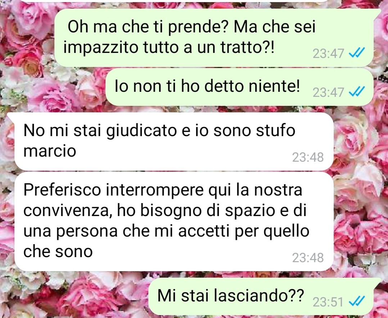
Task: Select the 'Preferisco interrompere qui' message bubble
Action: (174, 221)
